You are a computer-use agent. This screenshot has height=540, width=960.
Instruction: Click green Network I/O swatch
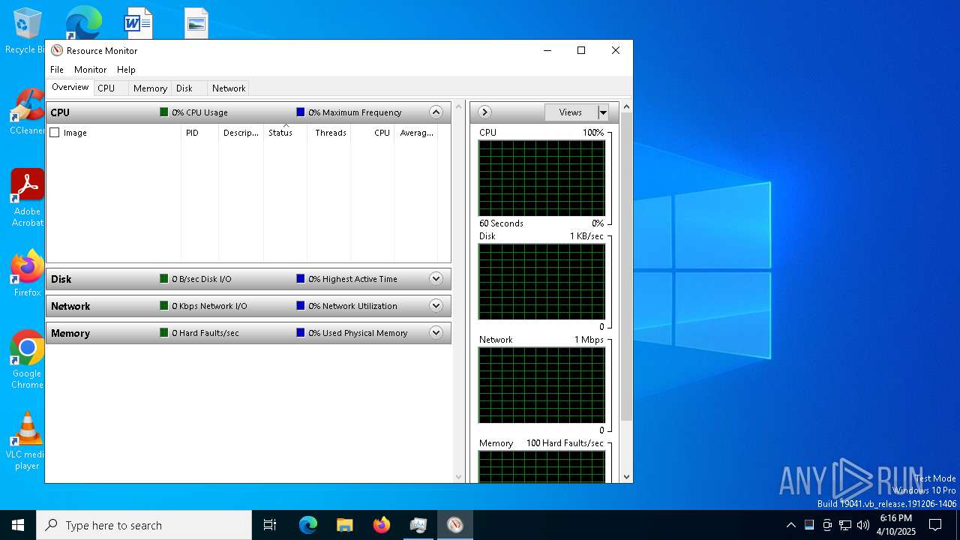pyautogui.click(x=164, y=306)
